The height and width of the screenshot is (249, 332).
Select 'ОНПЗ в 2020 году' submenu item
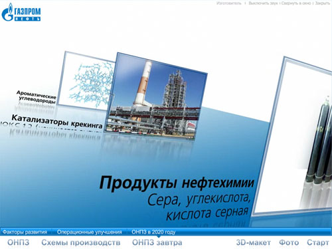click(153, 232)
